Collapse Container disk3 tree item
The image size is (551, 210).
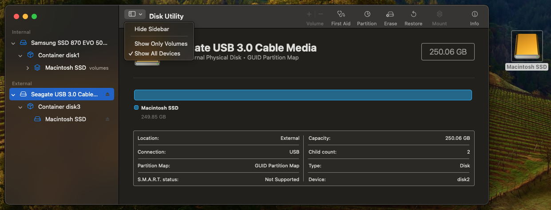pos(20,107)
